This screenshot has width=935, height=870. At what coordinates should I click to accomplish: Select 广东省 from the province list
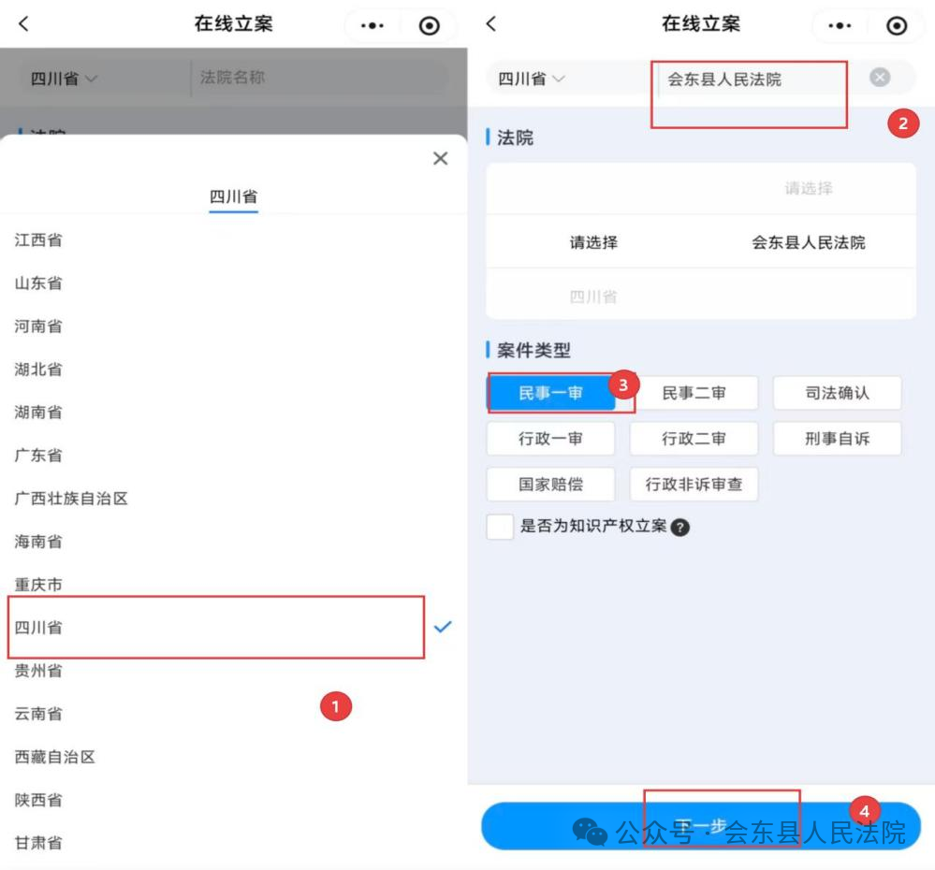click(x=39, y=456)
